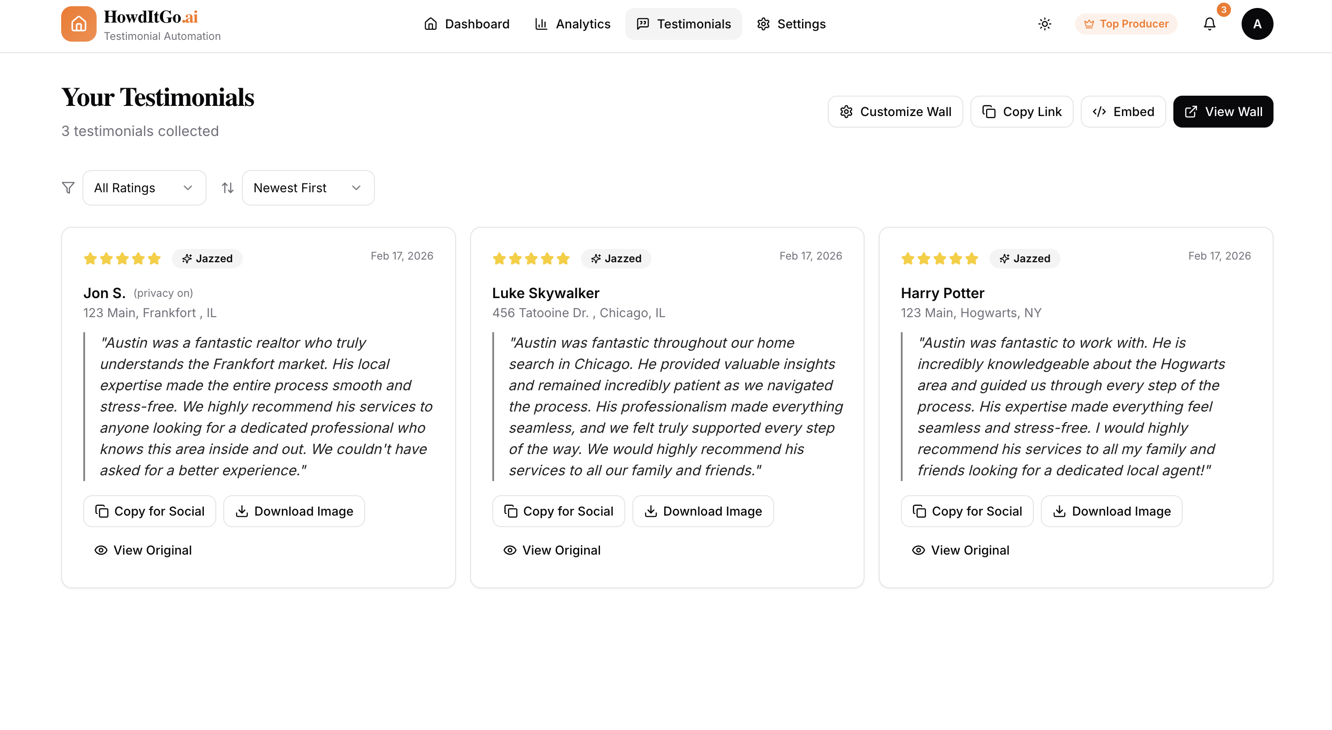Toggle light and dark theme

click(1044, 24)
